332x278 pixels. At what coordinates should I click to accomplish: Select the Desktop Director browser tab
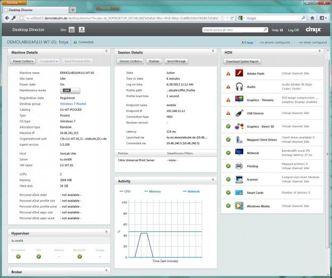click(36, 10)
